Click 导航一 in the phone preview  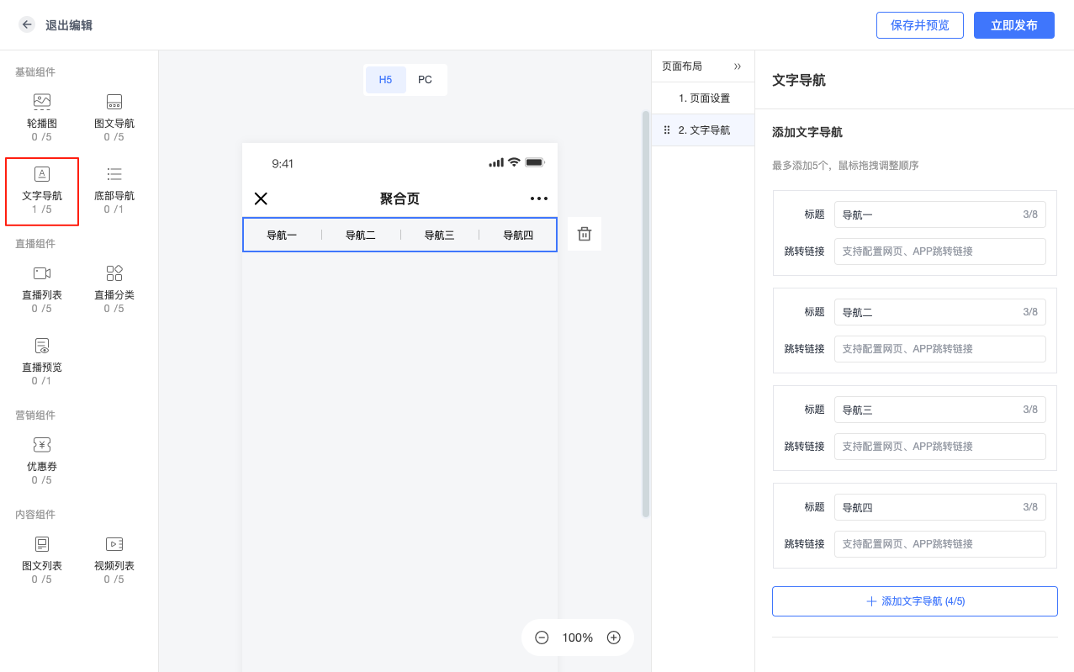pos(282,235)
